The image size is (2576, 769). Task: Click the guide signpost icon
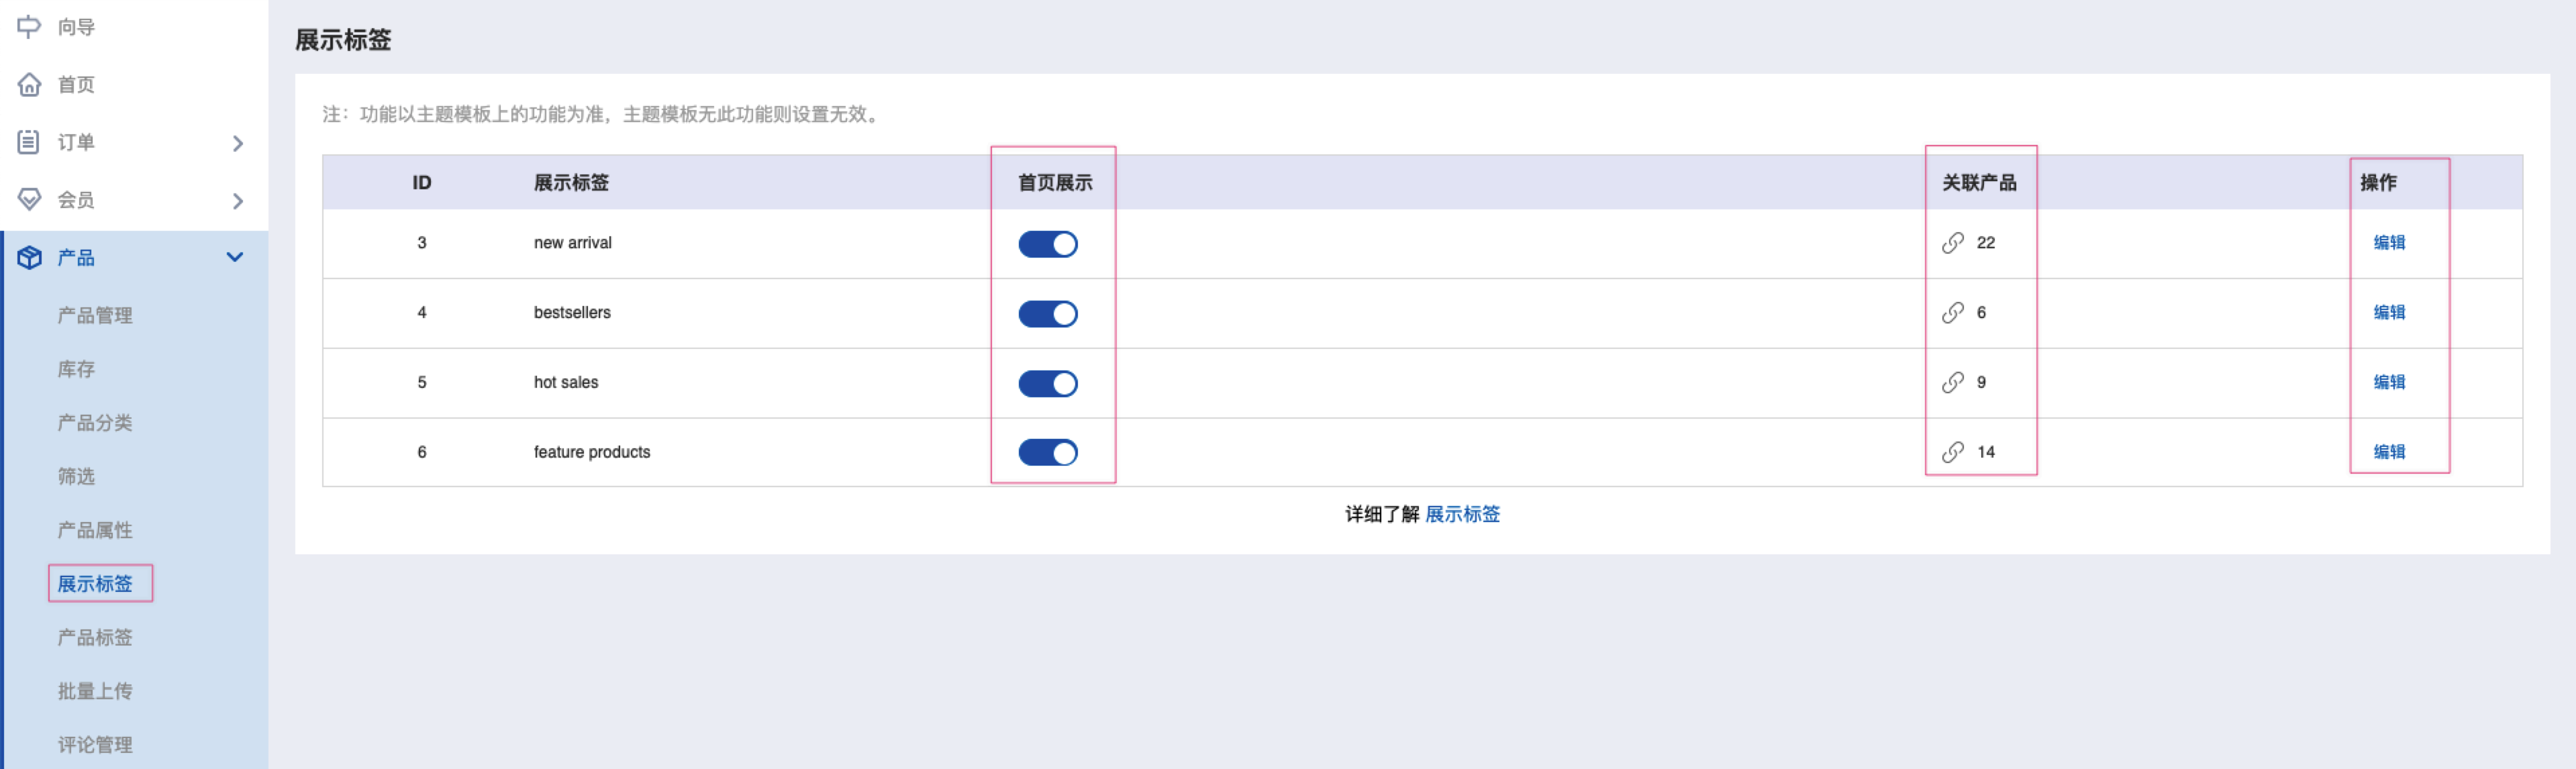click(x=29, y=26)
